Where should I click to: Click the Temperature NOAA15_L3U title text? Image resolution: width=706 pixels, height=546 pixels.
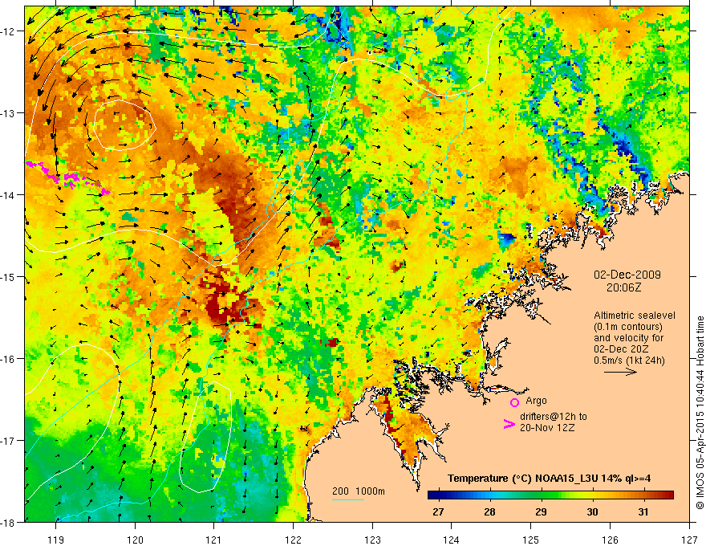tap(549, 479)
